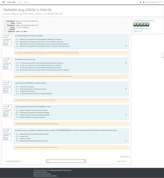Click Mostrar una página cada vez
Image resolution: width=164 pixels, height=178 pixels.
141,29
